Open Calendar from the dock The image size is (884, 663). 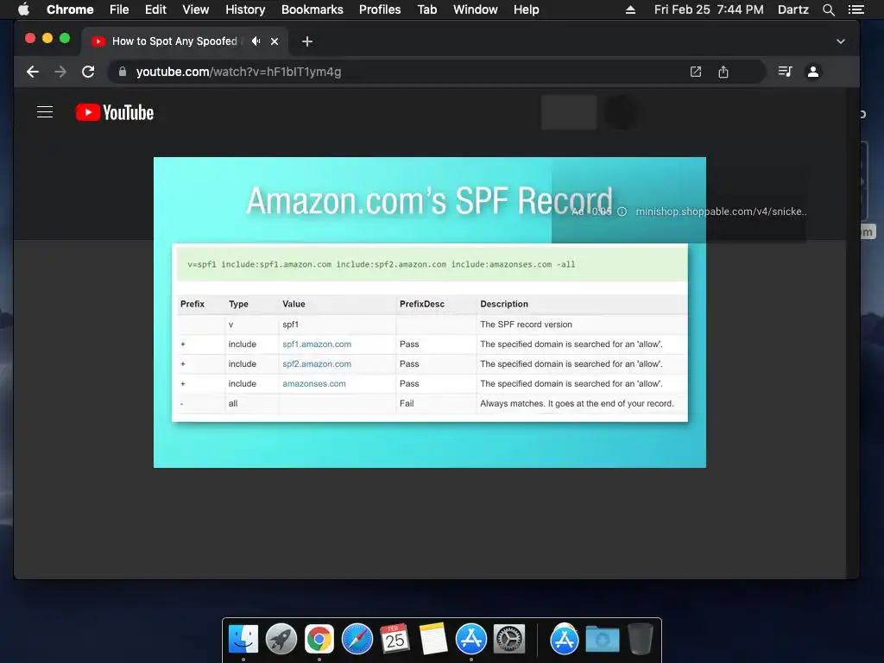[395, 640]
